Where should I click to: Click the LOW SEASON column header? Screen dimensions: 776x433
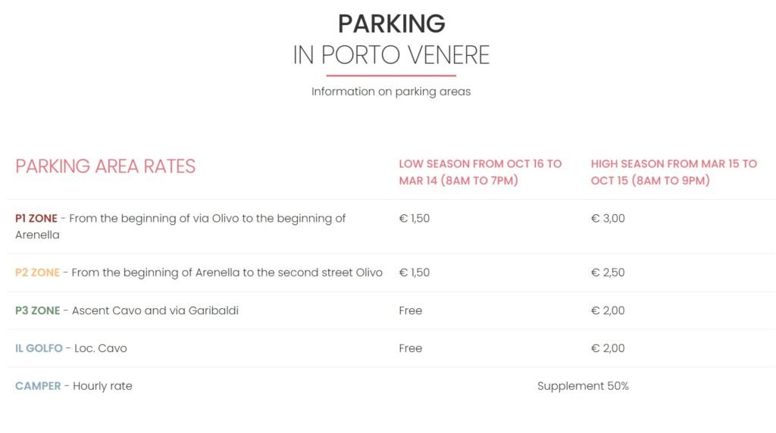click(x=480, y=172)
